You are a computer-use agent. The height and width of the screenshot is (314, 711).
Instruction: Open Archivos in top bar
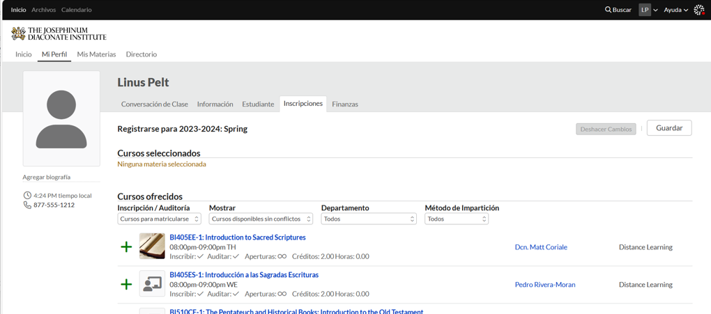pos(43,10)
